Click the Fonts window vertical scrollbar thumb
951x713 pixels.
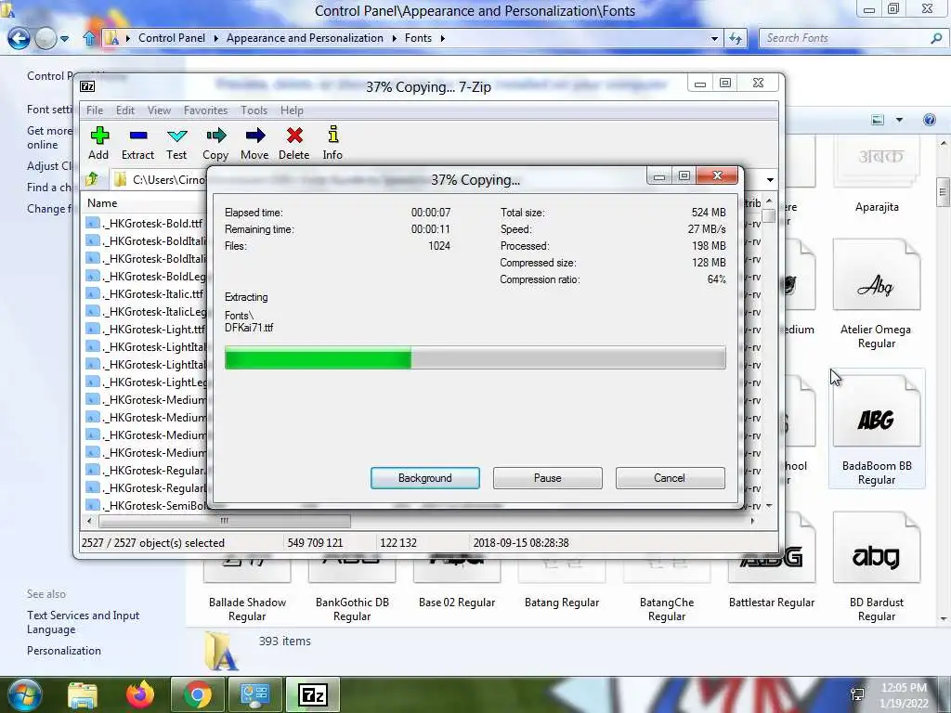tap(943, 193)
